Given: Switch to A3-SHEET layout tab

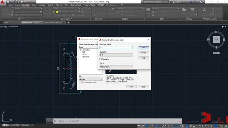Looking at the screenshot, I should (15, 125).
